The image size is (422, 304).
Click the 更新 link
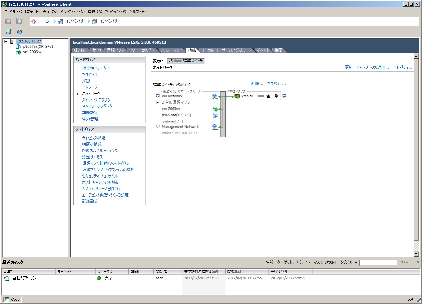tap(349, 67)
